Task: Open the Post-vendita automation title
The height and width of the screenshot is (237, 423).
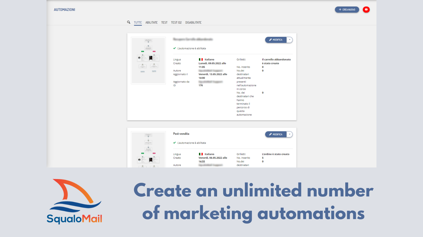Action: pyautogui.click(x=181, y=134)
